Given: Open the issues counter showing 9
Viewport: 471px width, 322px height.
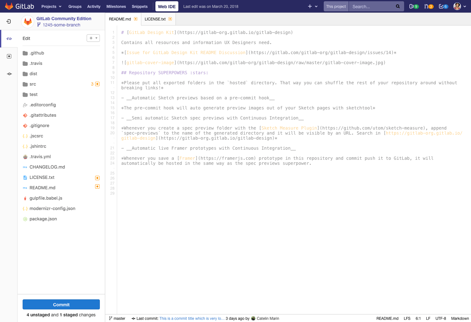Looking at the screenshot, I should coord(414,6).
